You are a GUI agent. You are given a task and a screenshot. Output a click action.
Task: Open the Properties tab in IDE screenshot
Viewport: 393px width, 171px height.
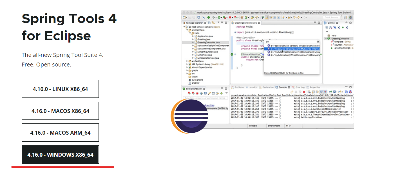click(313, 87)
